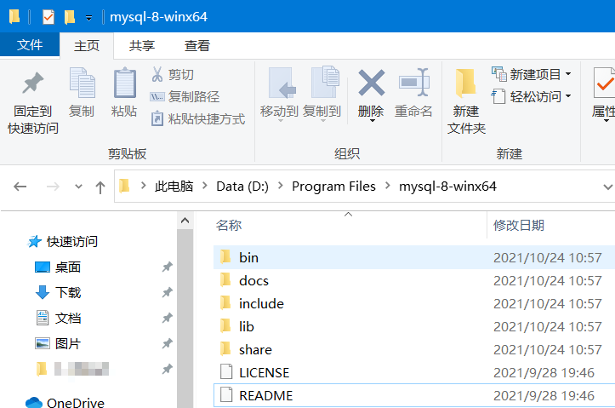Click the title bar properties checkmark icon
This screenshot has height=408, width=615.
[x=48, y=17]
